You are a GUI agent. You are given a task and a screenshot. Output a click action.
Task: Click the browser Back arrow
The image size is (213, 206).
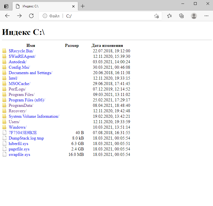tap(7, 16)
